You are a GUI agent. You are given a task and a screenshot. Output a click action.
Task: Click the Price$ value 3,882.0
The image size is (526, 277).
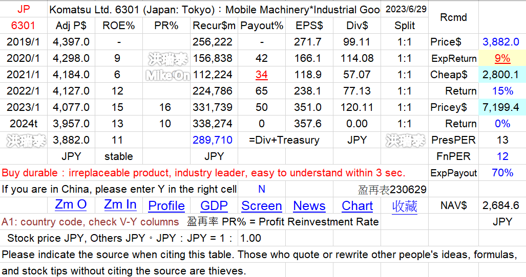point(501,42)
